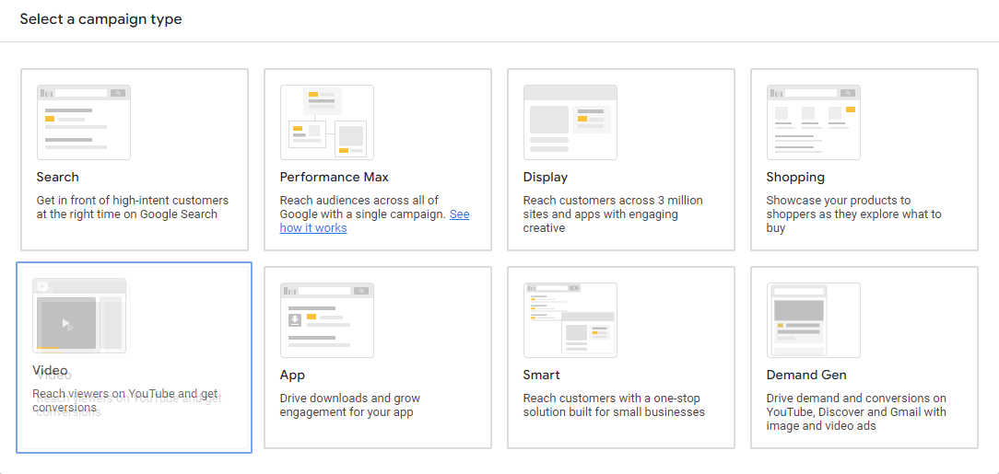This screenshot has width=999, height=474.
Task: Pick the Shopping campaign illustration icon
Action: pos(814,122)
